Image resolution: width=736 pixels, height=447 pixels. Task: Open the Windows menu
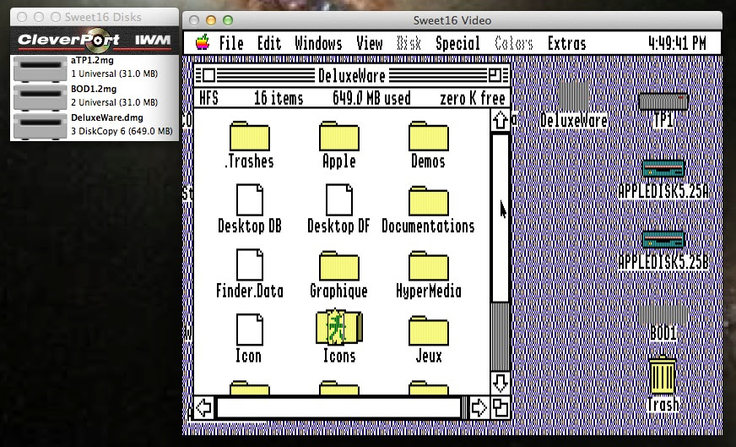pos(318,43)
